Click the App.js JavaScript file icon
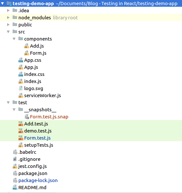182x193 pixels. tap(21, 67)
